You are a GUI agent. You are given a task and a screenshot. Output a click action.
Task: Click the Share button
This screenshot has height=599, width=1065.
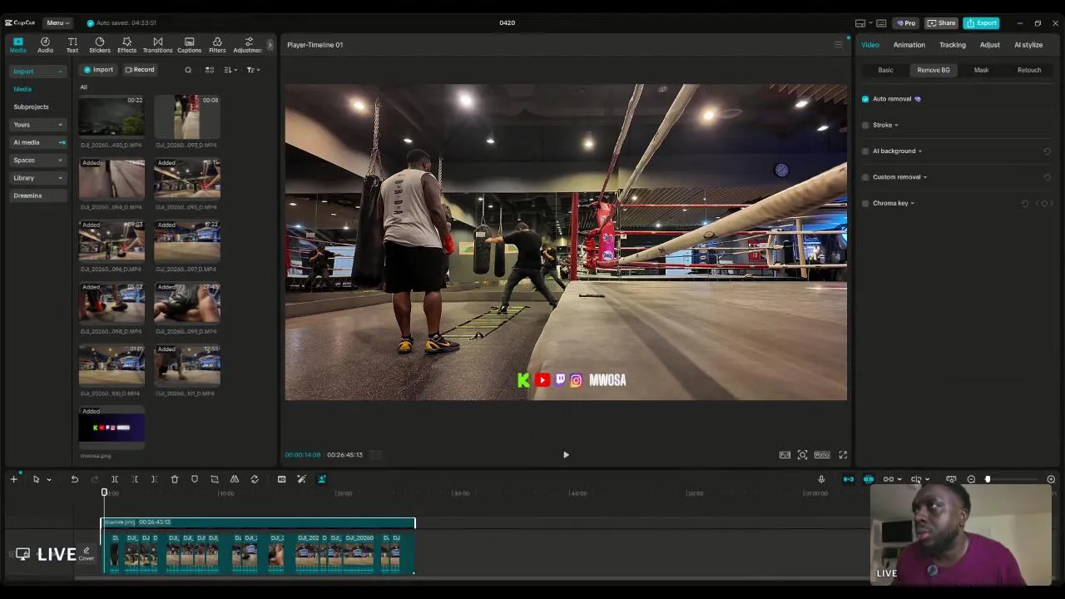[x=942, y=22]
